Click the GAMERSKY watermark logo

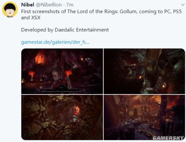click(x=168, y=138)
